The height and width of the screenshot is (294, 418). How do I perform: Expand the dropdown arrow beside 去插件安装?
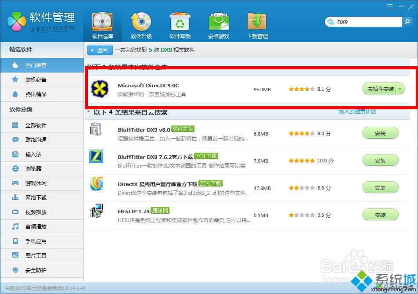[x=400, y=89]
